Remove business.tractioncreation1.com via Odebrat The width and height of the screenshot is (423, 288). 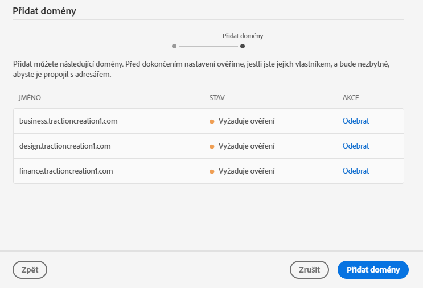pos(356,121)
